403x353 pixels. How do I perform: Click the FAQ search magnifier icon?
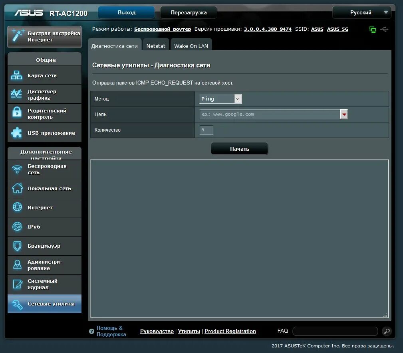pyautogui.click(x=387, y=331)
